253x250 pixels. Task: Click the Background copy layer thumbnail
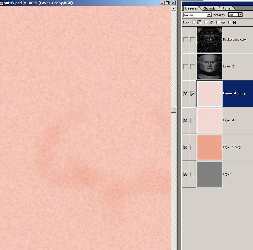click(x=209, y=40)
